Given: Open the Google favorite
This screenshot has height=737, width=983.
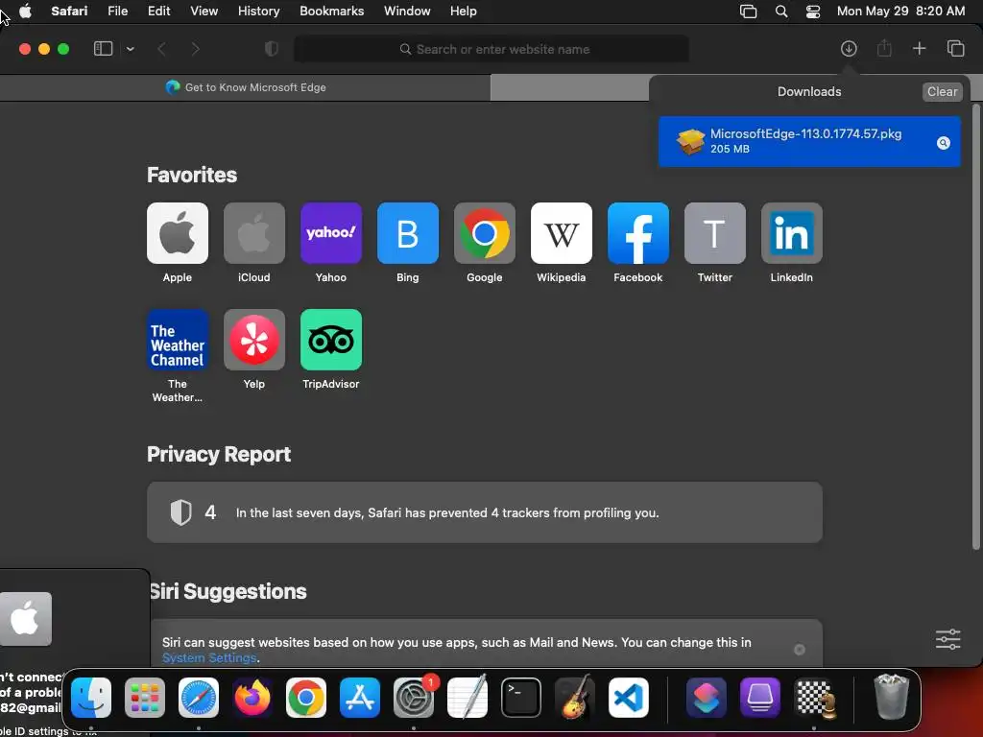Looking at the screenshot, I should click(485, 233).
